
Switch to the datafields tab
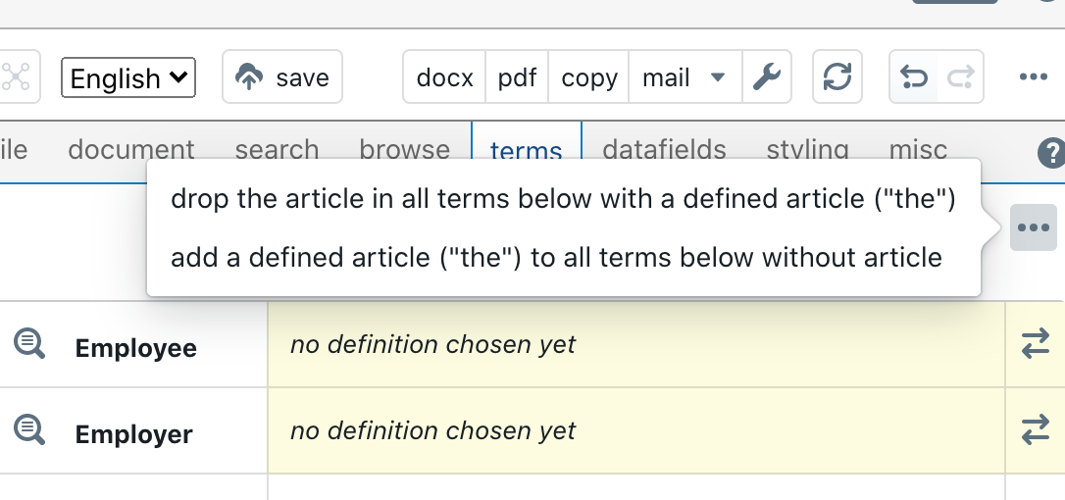(x=664, y=149)
